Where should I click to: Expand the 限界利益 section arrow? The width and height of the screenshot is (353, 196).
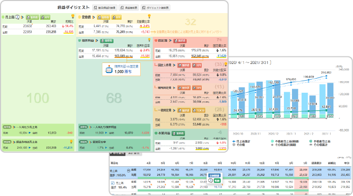coord(97,41)
